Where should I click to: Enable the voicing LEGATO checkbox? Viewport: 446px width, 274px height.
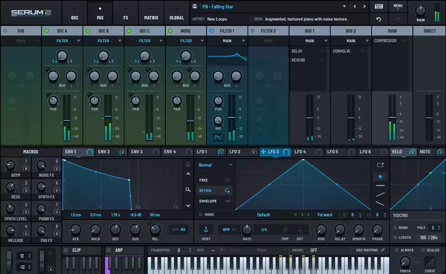coord(395,237)
